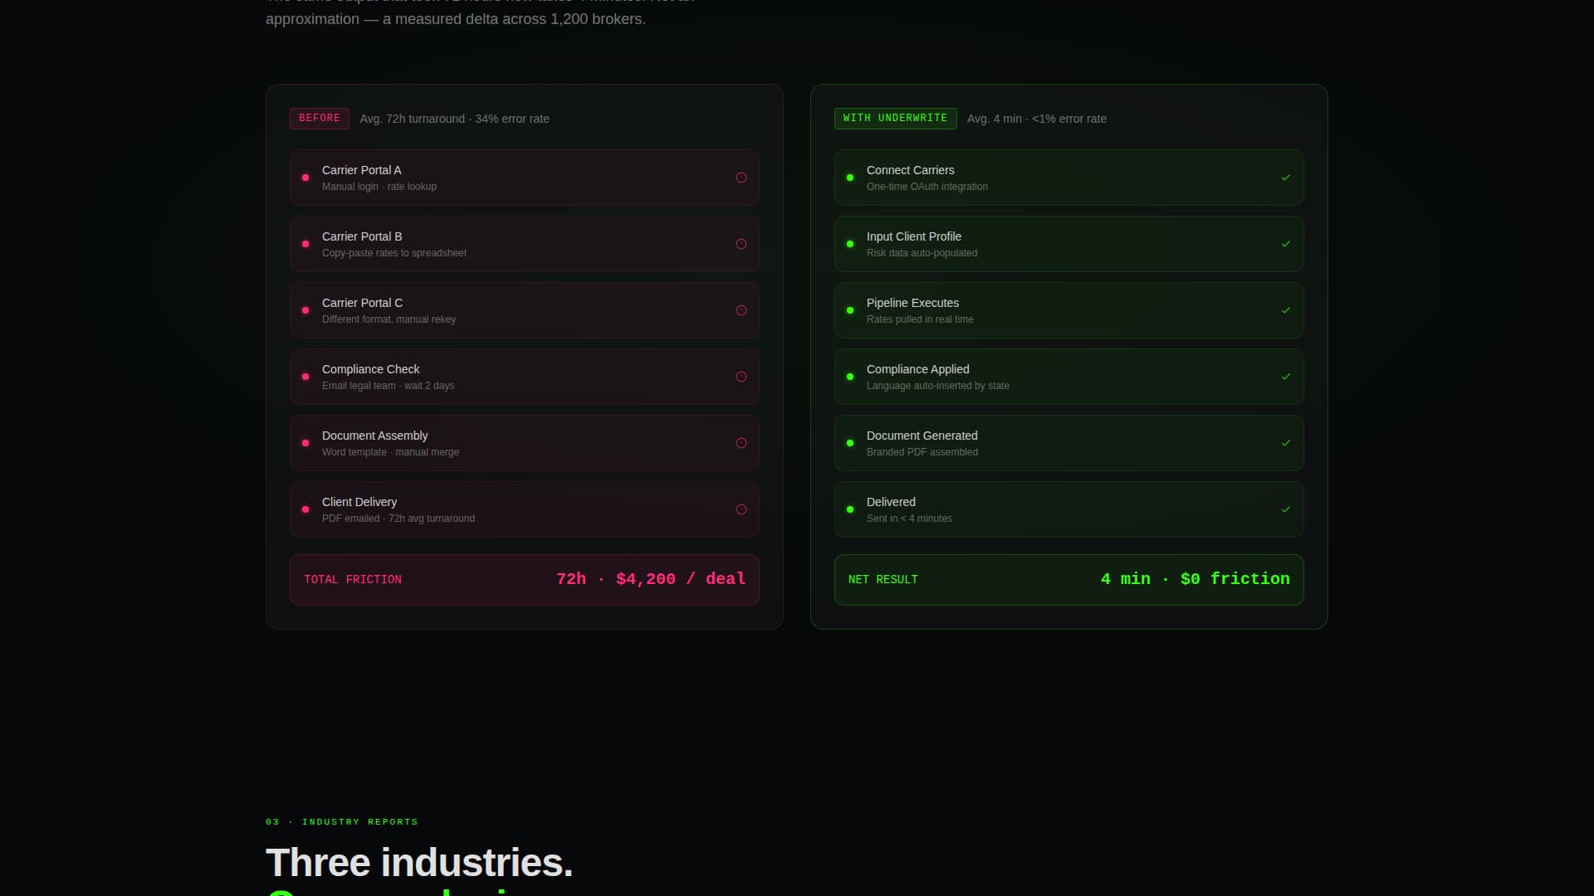This screenshot has height=896, width=1594.
Task: Click the '4 min · $0 friction' value
Action: [1195, 579]
